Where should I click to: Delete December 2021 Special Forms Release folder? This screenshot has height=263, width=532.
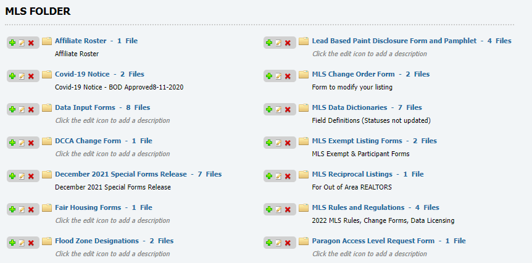(31, 176)
